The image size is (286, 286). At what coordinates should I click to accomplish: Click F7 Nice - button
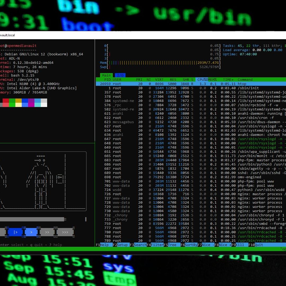[206, 245]
